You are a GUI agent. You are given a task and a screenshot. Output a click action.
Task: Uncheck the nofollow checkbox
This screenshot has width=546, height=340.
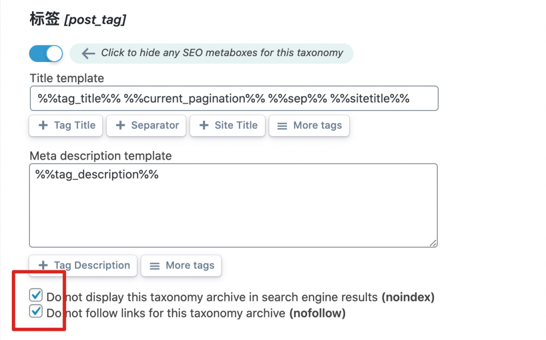pyautogui.click(x=36, y=311)
